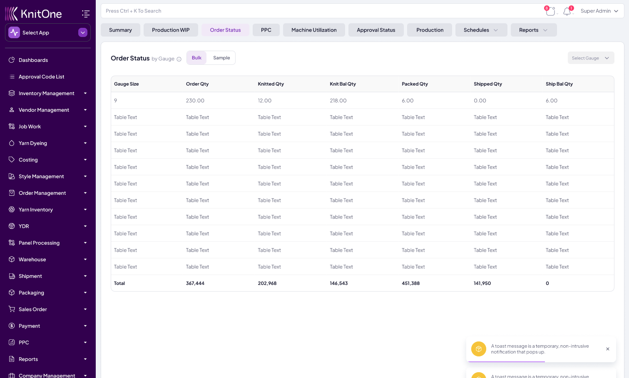
Task: Click the Payment dollar icon
Action: [12, 326]
